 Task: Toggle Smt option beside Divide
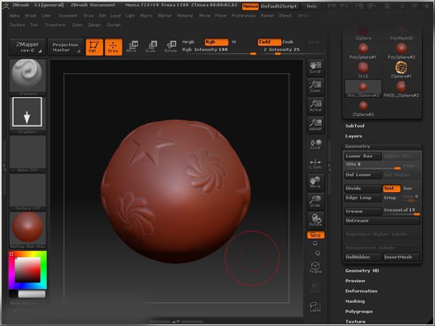pos(390,188)
